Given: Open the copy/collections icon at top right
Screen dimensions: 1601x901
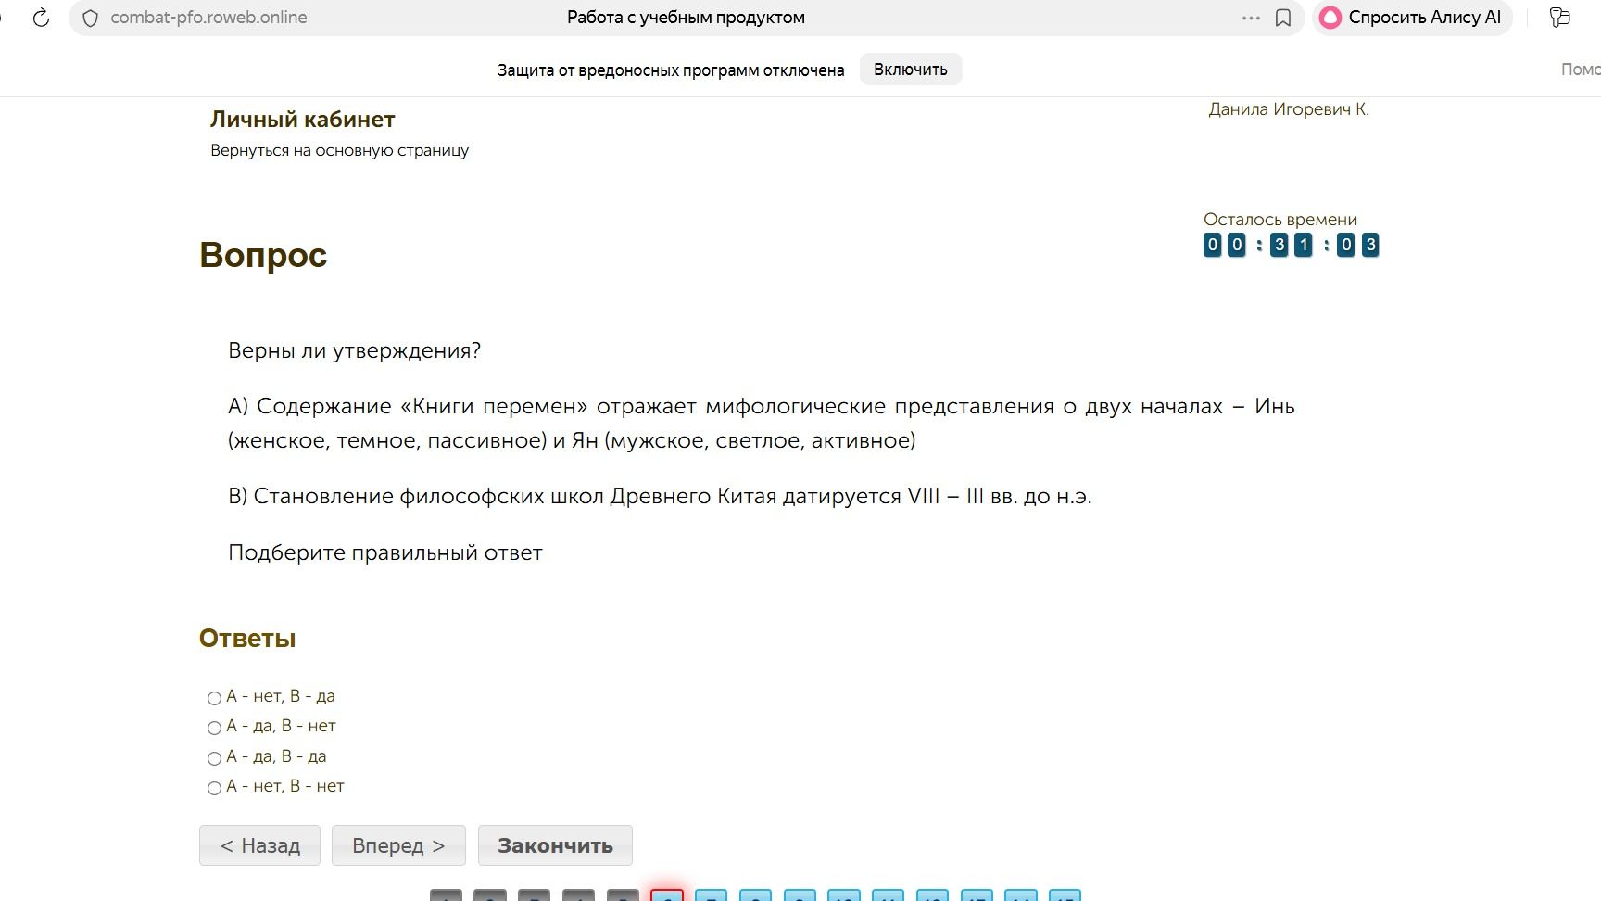Looking at the screenshot, I should point(1560,18).
